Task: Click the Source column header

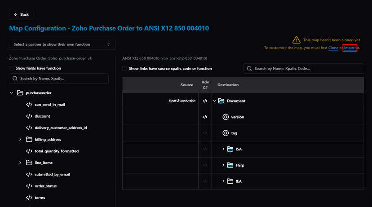Action: [x=187, y=85]
